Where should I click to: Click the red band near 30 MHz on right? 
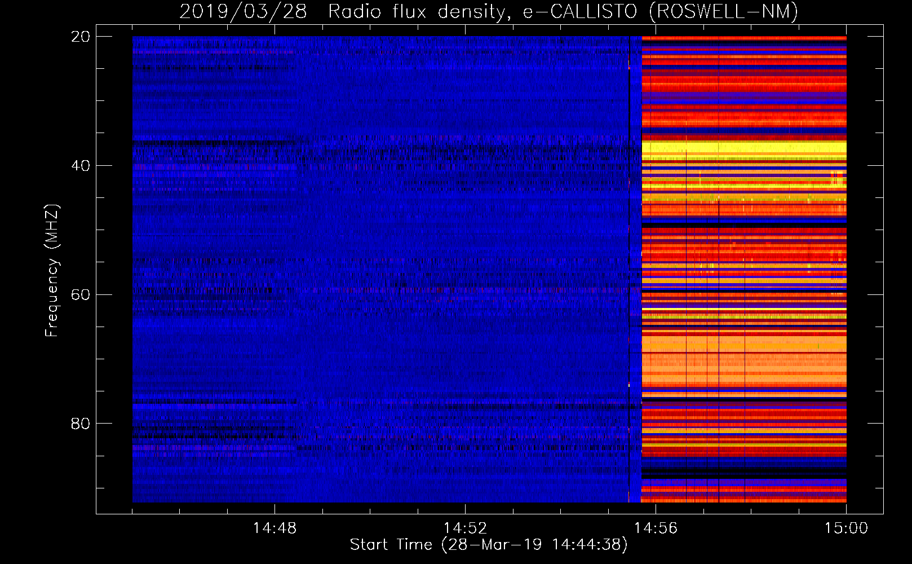coord(744,85)
